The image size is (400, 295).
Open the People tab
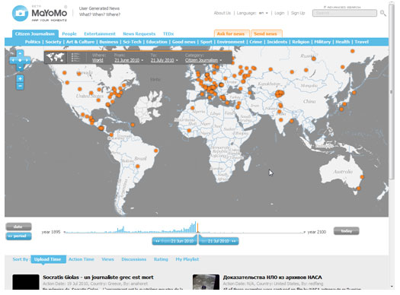point(69,33)
